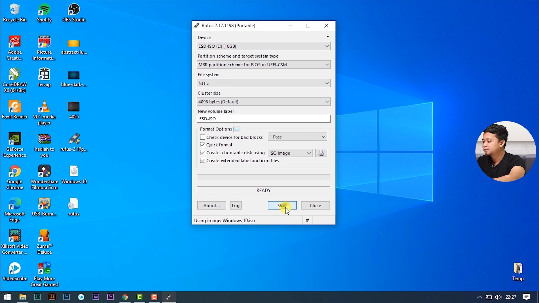539x303 pixels.
Task: Click the volume speaker tray icon
Action: point(498,297)
